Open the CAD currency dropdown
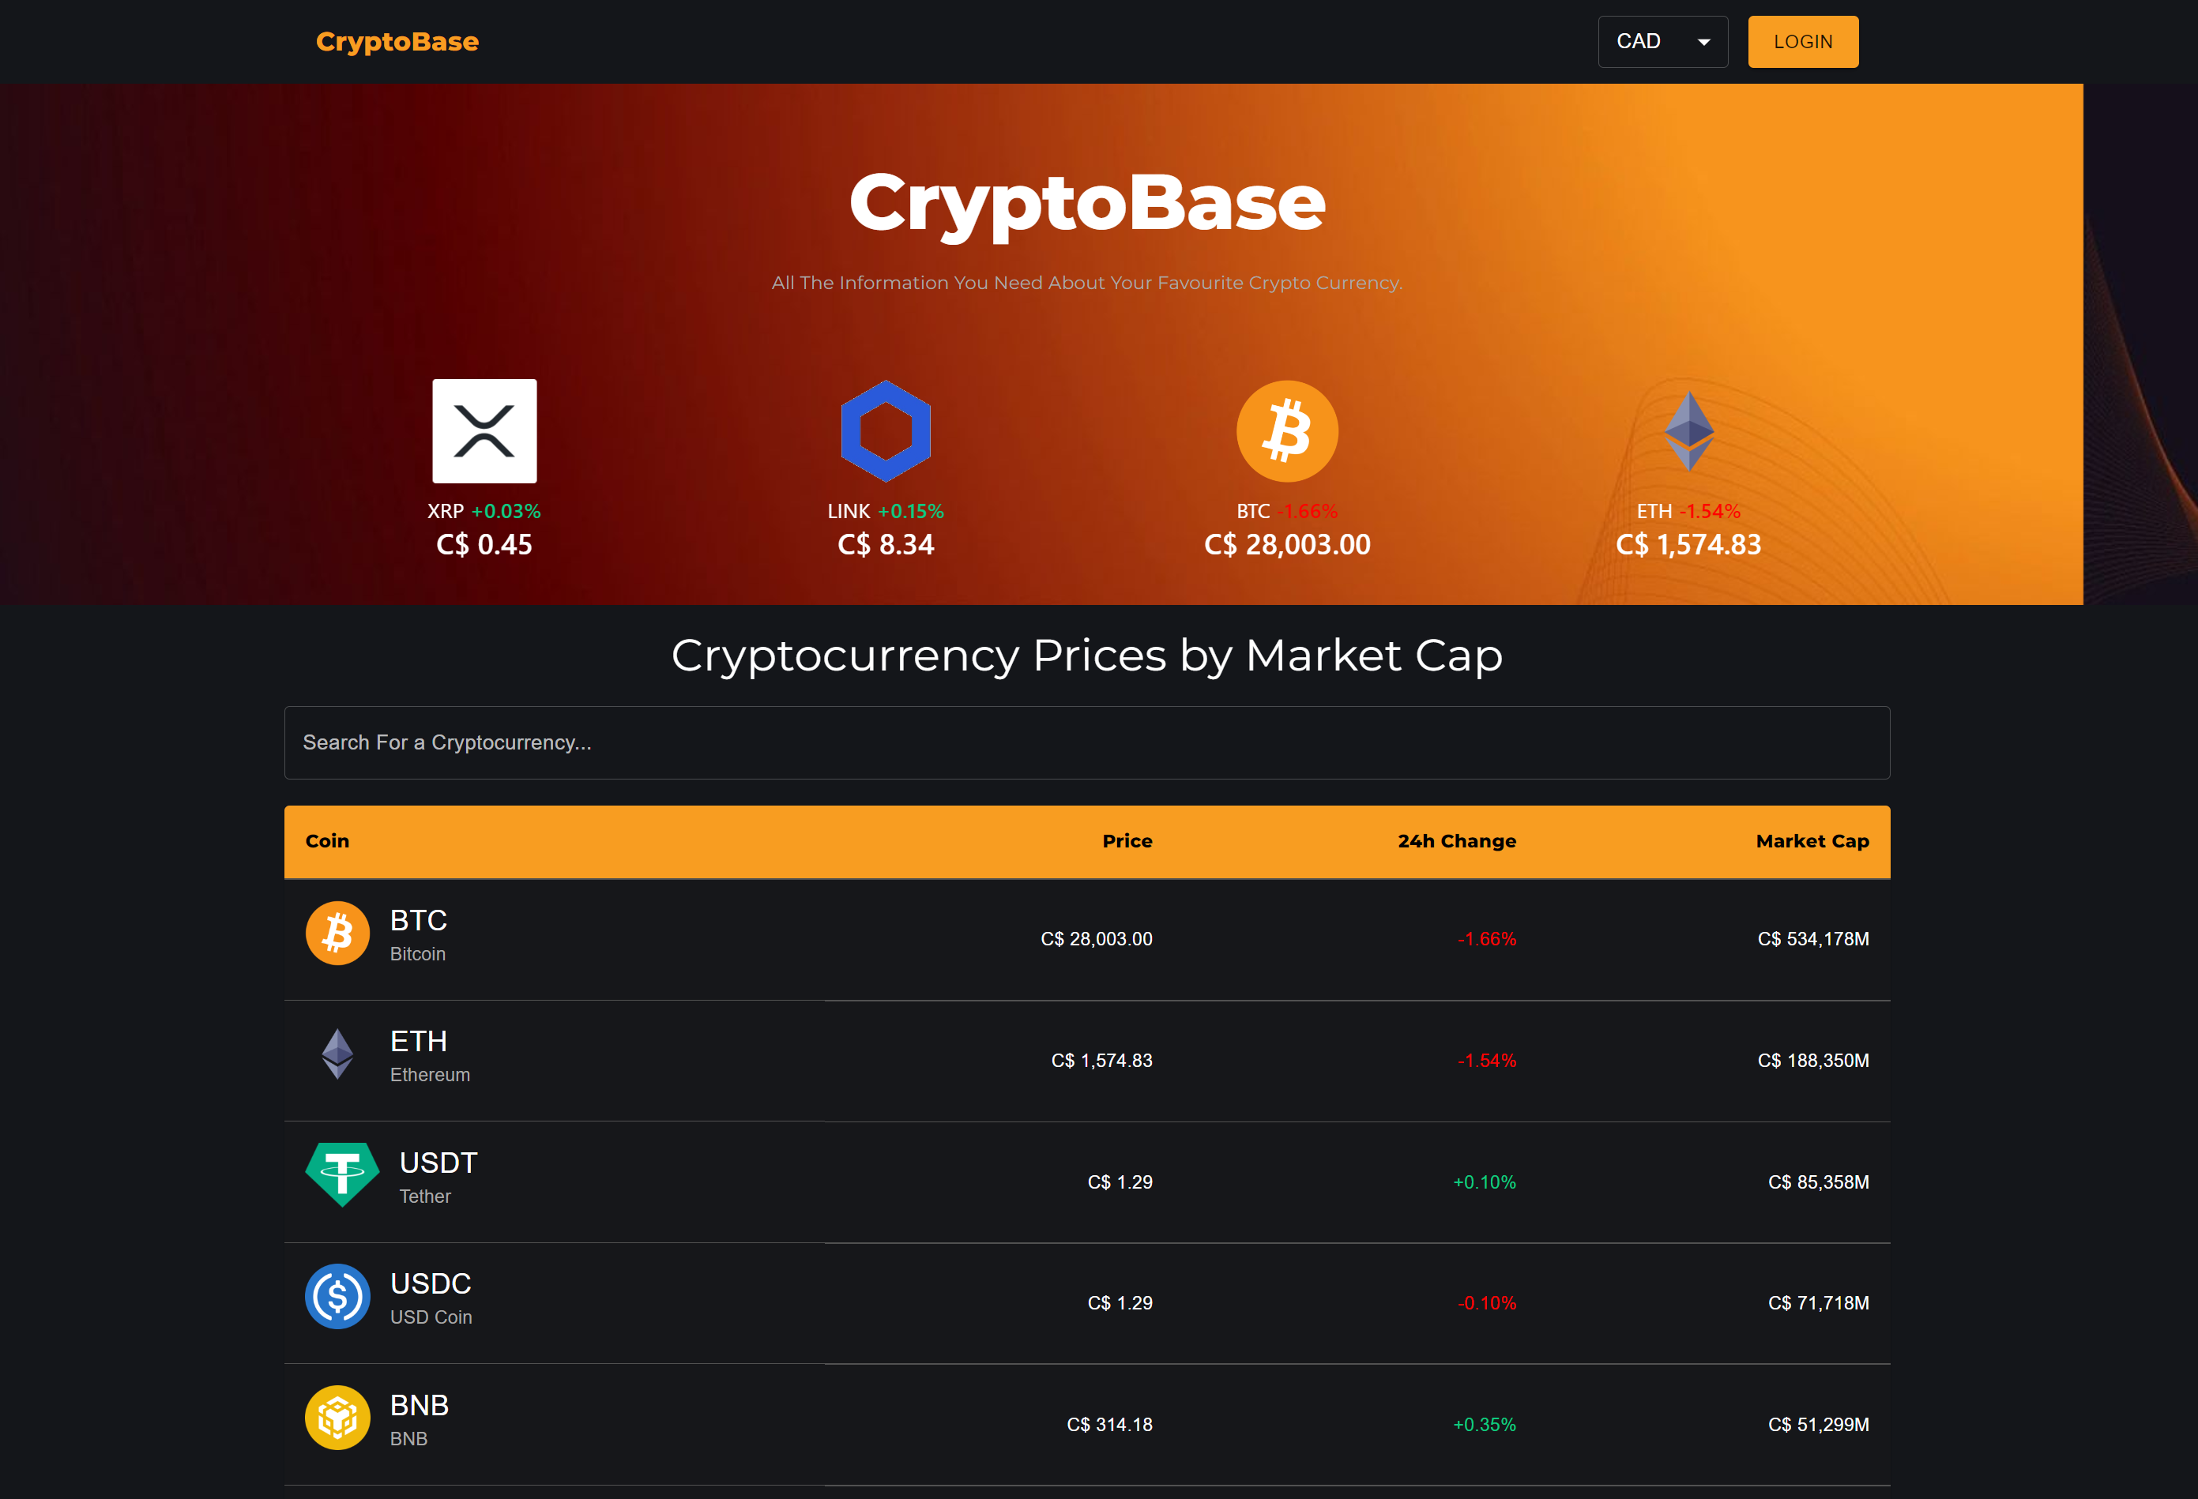The image size is (2198, 1499). point(1662,42)
